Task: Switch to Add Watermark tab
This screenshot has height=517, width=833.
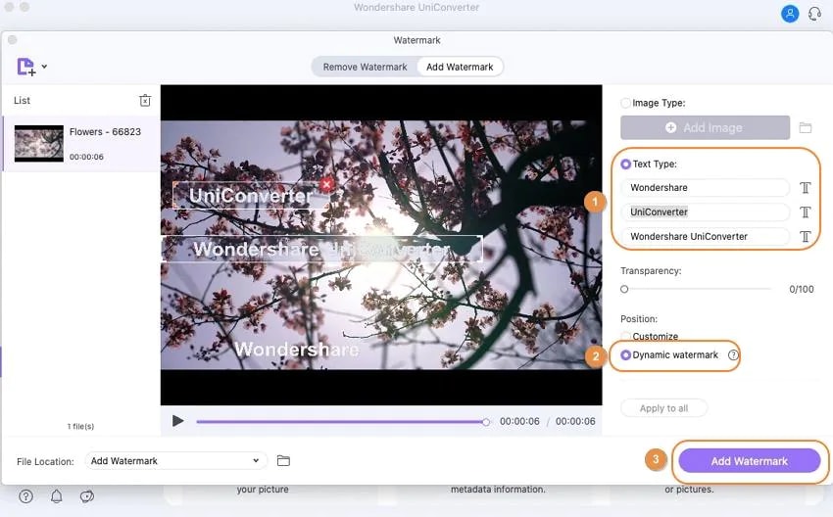Action: point(460,67)
